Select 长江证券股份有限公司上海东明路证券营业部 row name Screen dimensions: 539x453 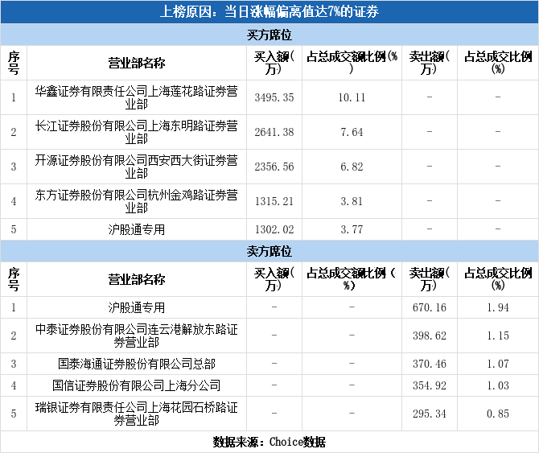pyautogui.click(x=137, y=132)
